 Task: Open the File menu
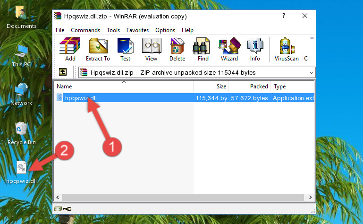coord(60,30)
